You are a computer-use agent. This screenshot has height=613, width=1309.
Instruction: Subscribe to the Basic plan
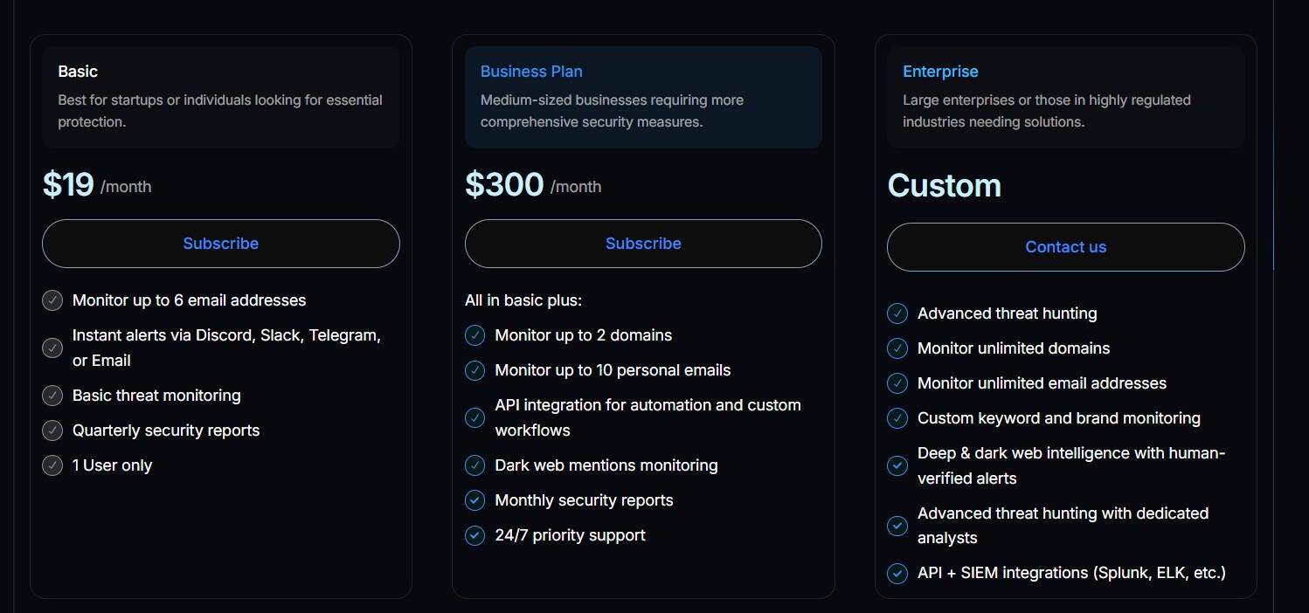point(220,243)
